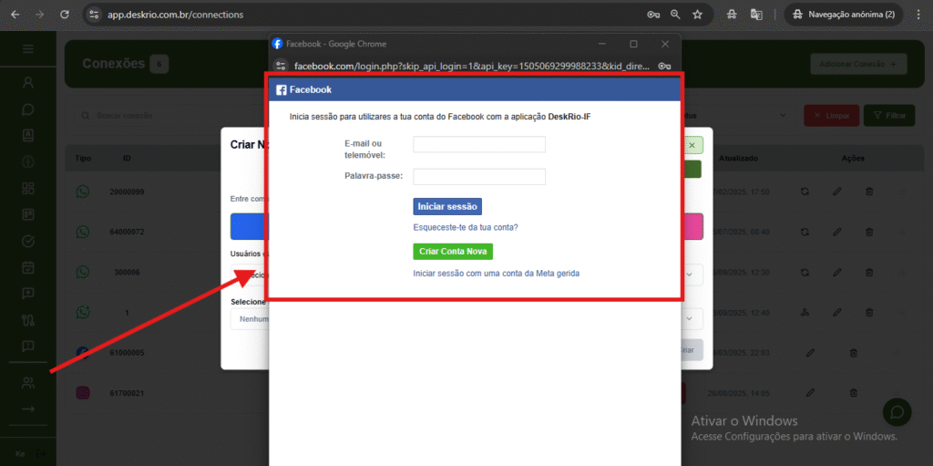Click the site info icon in popup address bar
This screenshot has height=466, width=933.
[x=282, y=66]
